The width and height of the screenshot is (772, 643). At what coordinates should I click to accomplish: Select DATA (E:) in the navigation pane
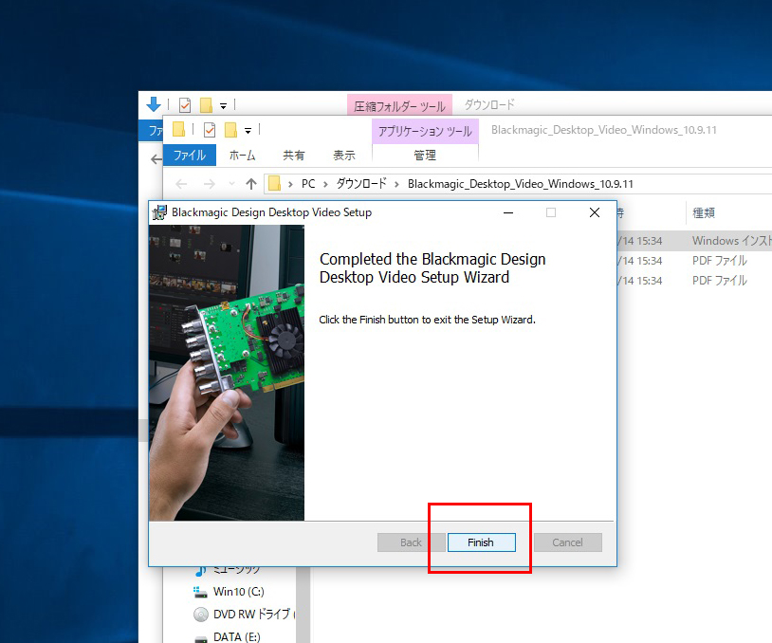click(x=236, y=636)
